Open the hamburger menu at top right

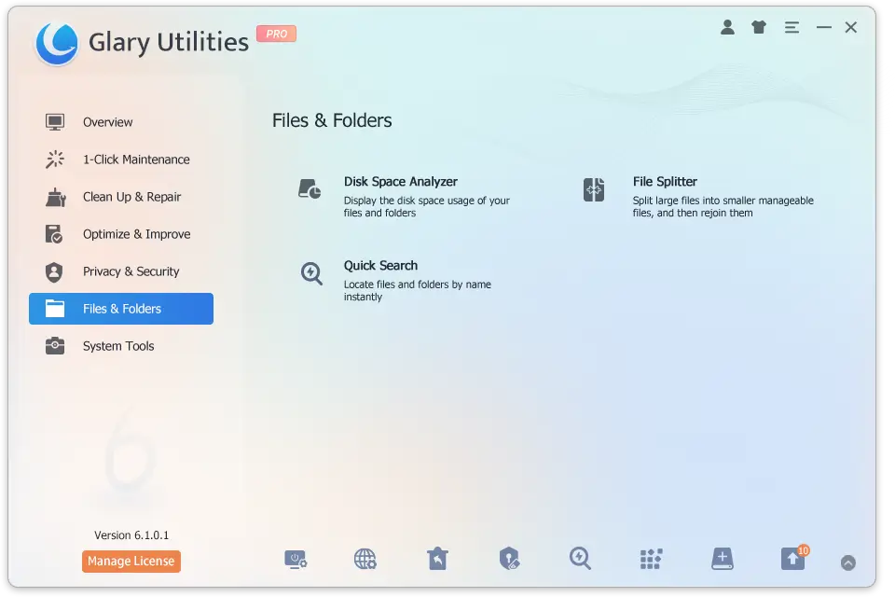792,27
